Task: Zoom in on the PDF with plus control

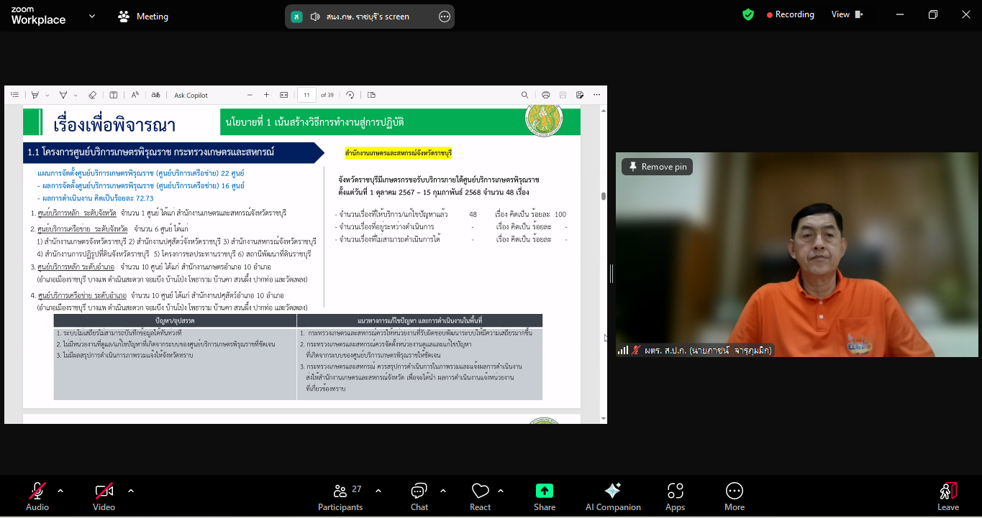Action: point(266,94)
